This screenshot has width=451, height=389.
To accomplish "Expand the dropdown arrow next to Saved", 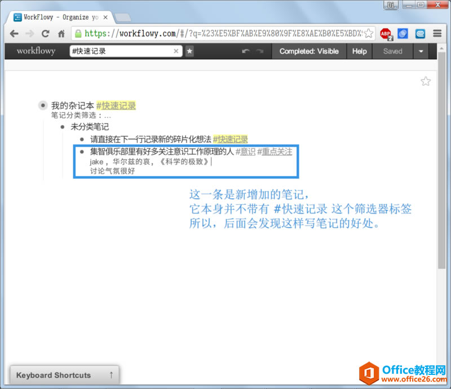I will pyautogui.click(x=421, y=51).
